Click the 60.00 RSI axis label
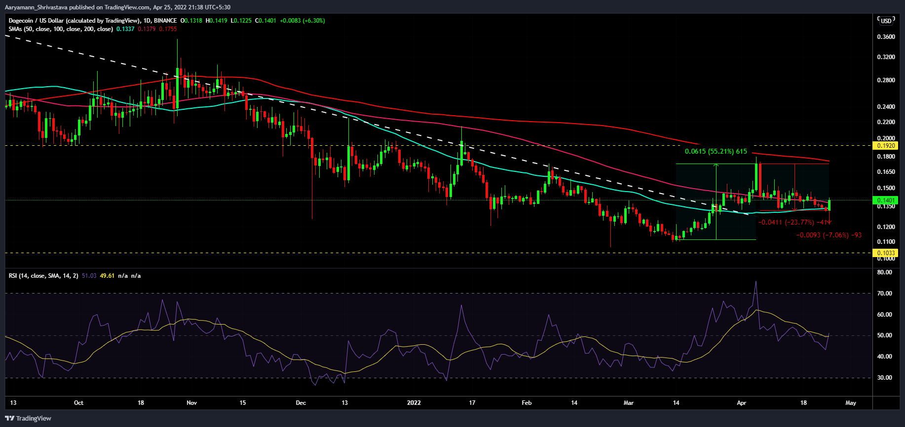Viewport: 905px width, 427px height. point(885,315)
